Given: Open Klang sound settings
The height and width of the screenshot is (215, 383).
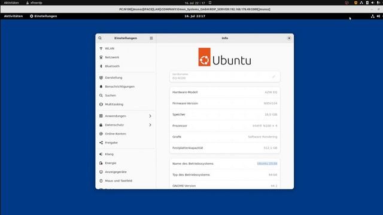Looking at the screenshot, I should click(126, 154).
